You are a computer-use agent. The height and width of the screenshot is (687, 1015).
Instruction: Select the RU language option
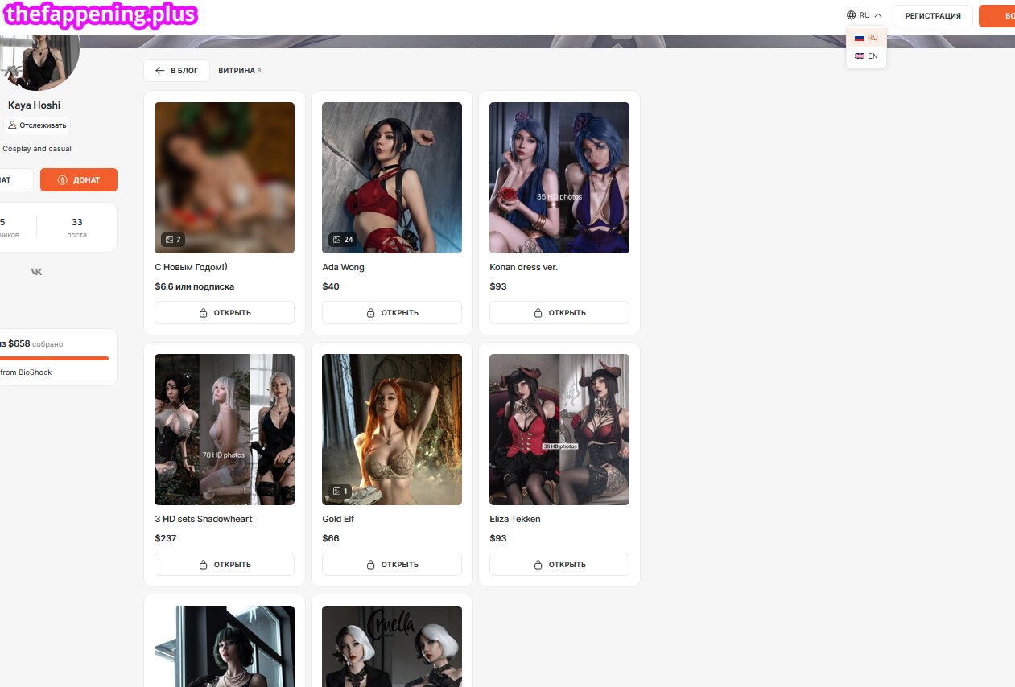(x=866, y=38)
